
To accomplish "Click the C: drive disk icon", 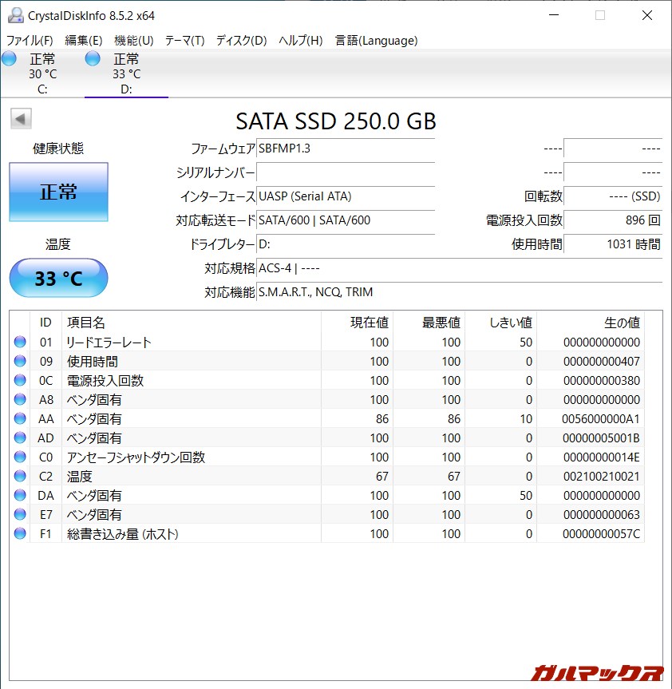I will pyautogui.click(x=9, y=58).
